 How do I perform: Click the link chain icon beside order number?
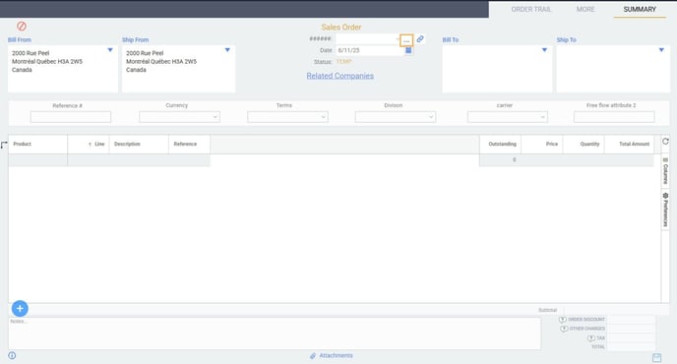[420, 39]
